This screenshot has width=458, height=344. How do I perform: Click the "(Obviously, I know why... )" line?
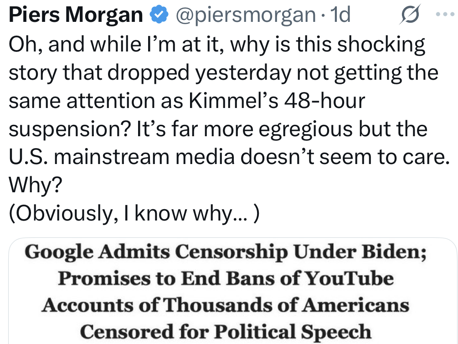pos(134,214)
